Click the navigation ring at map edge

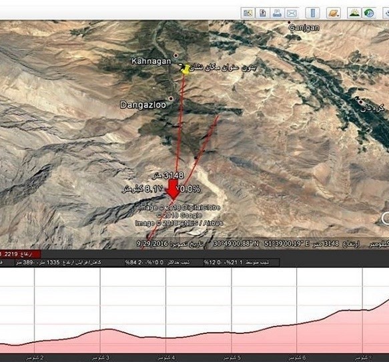coord(385,219)
